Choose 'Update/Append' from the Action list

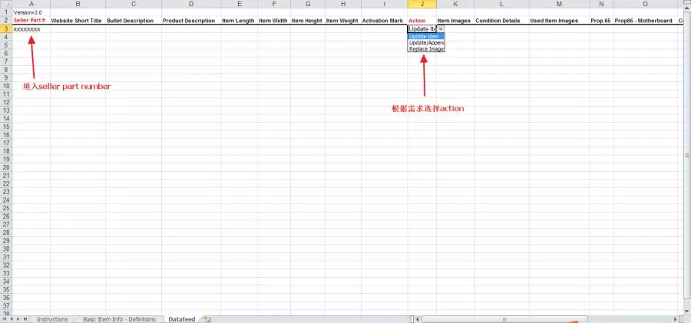click(425, 43)
